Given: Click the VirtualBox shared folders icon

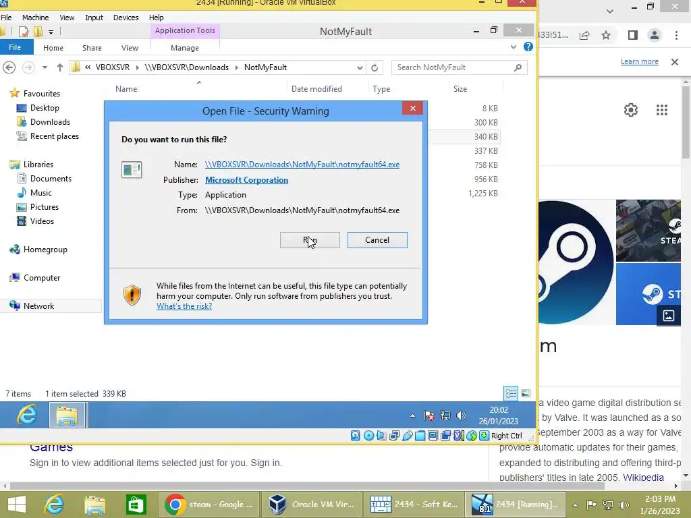Looking at the screenshot, I should click(x=420, y=436).
